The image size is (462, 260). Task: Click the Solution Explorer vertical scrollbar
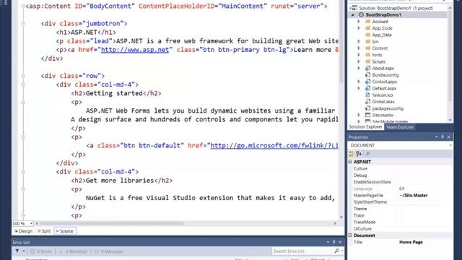pyautogui.click(x=450, y=64)
